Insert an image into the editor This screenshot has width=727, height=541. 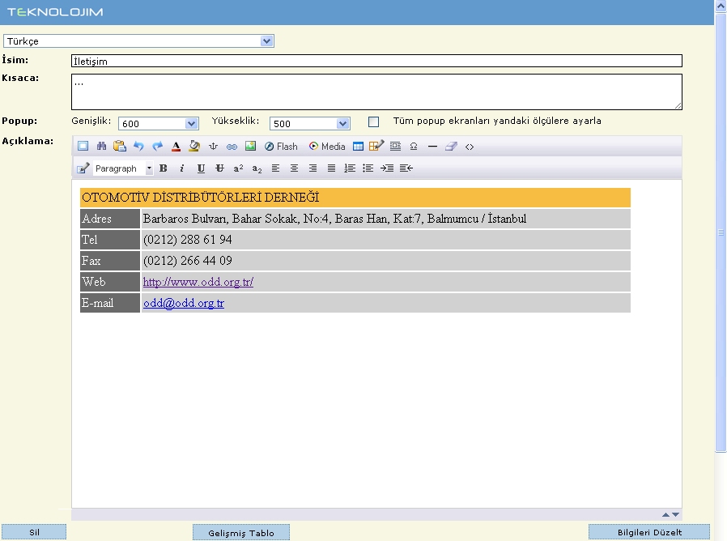[250, 146]
